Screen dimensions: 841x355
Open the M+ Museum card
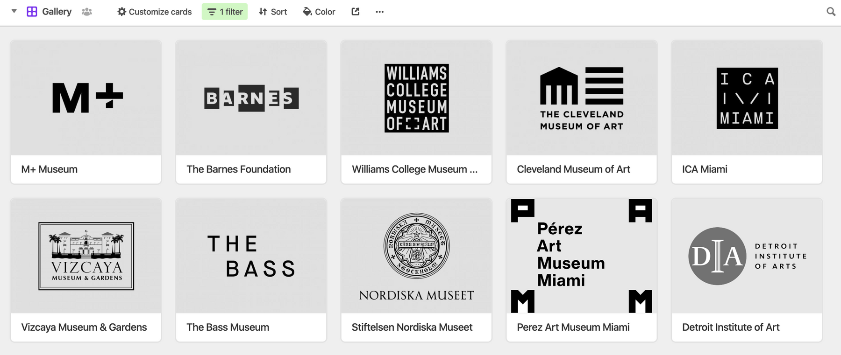click(x=86, y=112)
